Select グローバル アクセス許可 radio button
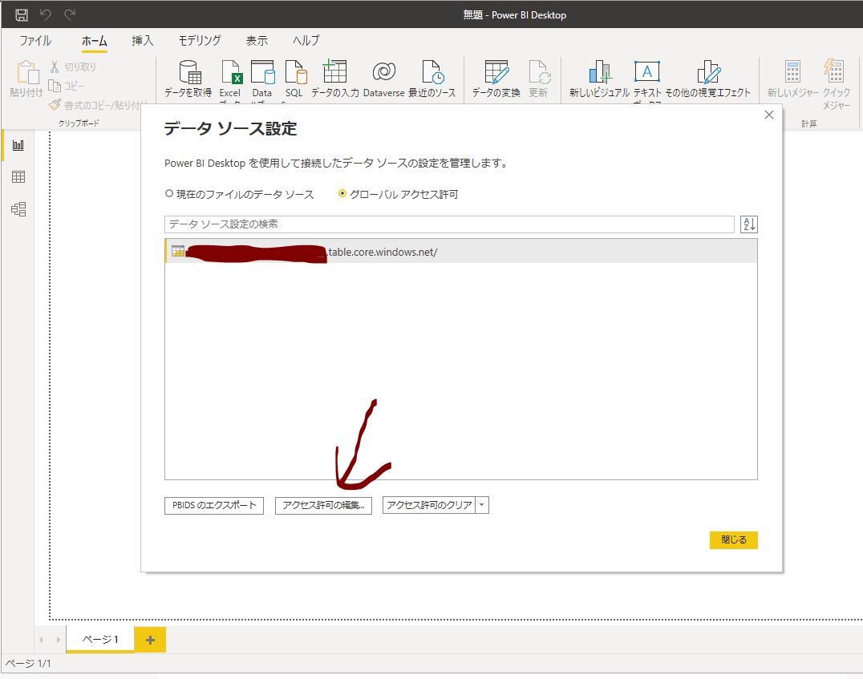 (343, 194)
